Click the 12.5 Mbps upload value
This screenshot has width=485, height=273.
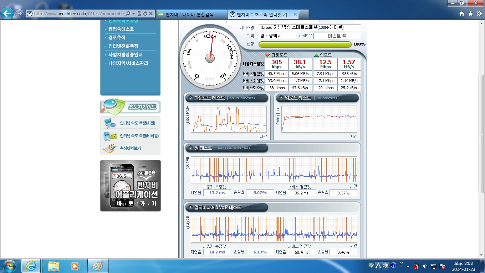coord(325,64)
